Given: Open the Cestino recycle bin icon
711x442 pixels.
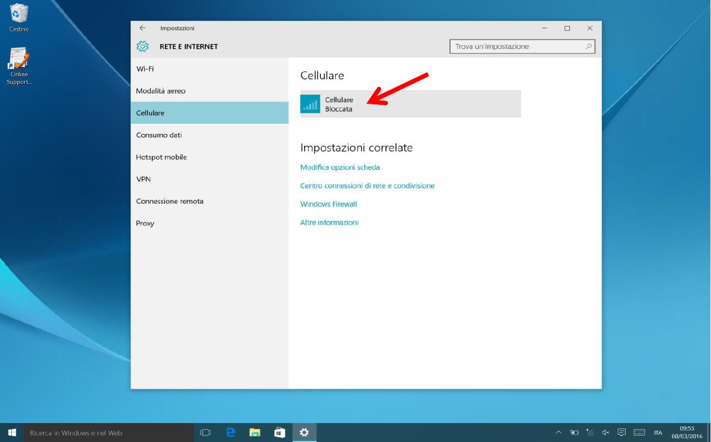Looking at the screenshot, I should pyautogui.click(x=19, y=17).
